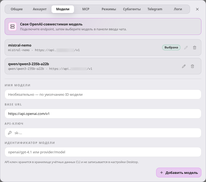Select the qwen/qwen3-235b-a22b model card
206x182 pixels.
pyautogui.click(x=103, y=66)
